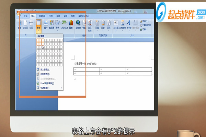
Task: Click the document line 这里需要一张 3*2 的表格
Action: 85,64
